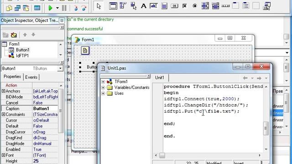Expand Uses node in code explorer
Viewport: 292px width, 164px height.
click(103, 93)
